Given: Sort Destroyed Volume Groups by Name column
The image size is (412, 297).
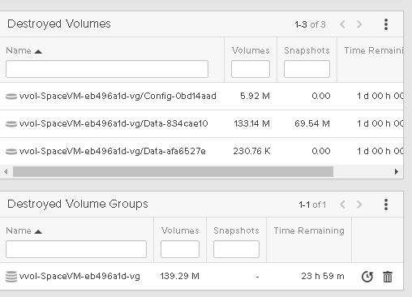Looking at the screenshot, I should coord(24,230).
